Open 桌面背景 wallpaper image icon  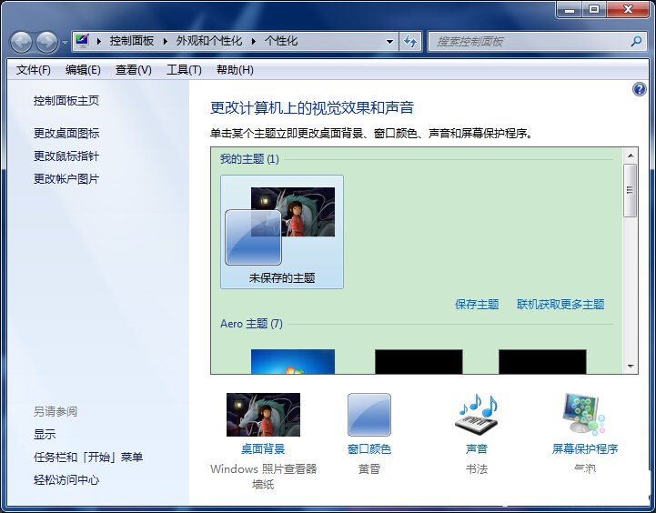tap(263, 415)
